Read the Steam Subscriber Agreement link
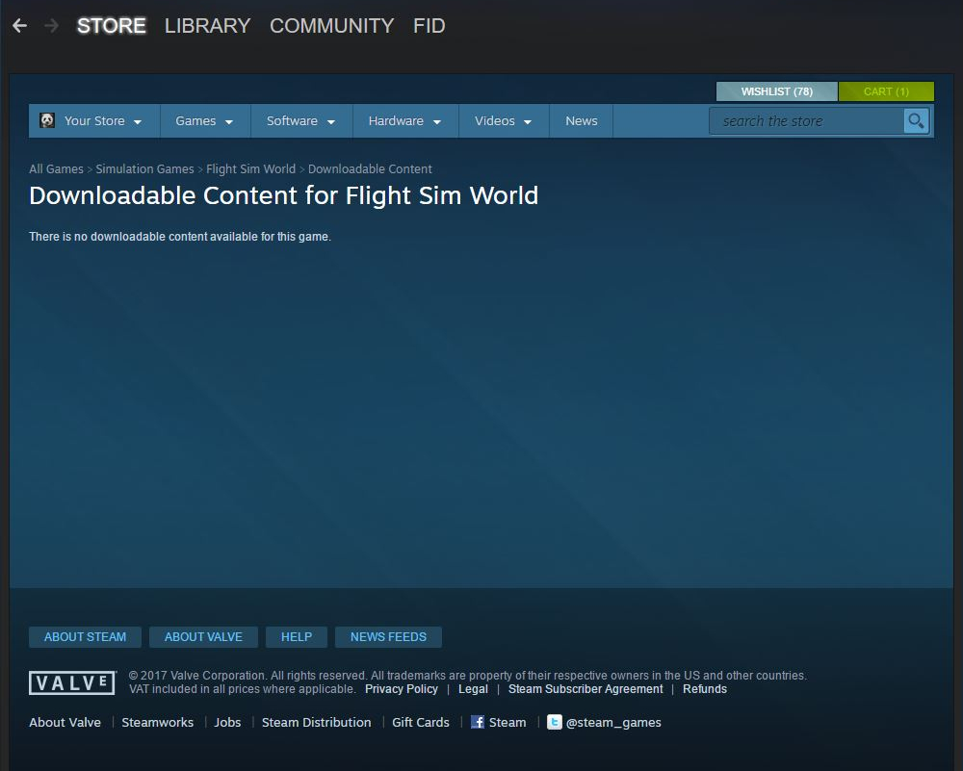963x771 pixels. coord(586,689)
